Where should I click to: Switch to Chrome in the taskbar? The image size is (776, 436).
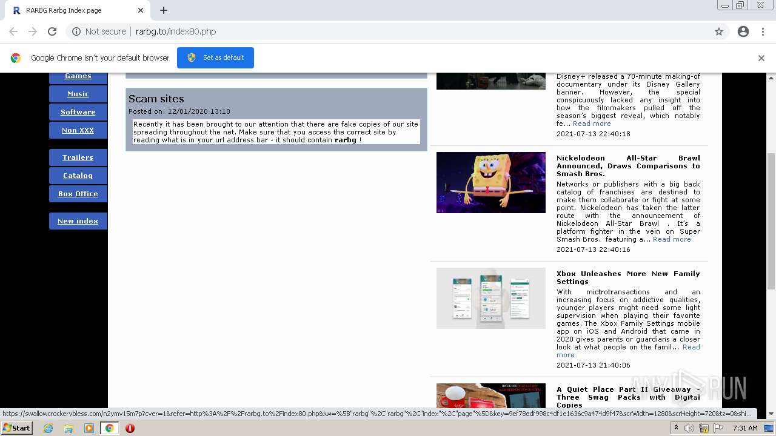click(x=109, y=428)
